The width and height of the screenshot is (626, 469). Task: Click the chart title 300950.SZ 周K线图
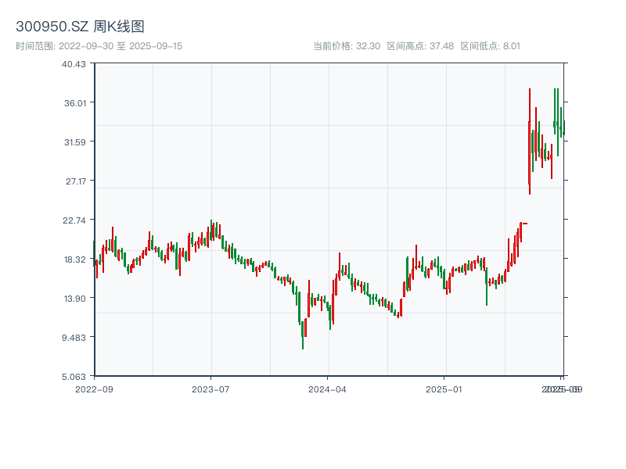point(80,27)
